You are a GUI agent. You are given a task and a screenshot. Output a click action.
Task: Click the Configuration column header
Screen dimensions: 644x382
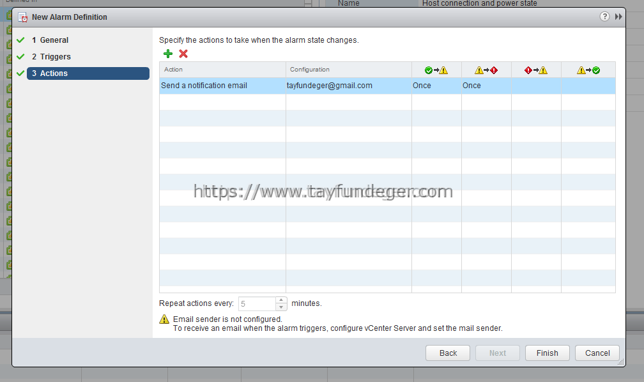pos(349,70)
